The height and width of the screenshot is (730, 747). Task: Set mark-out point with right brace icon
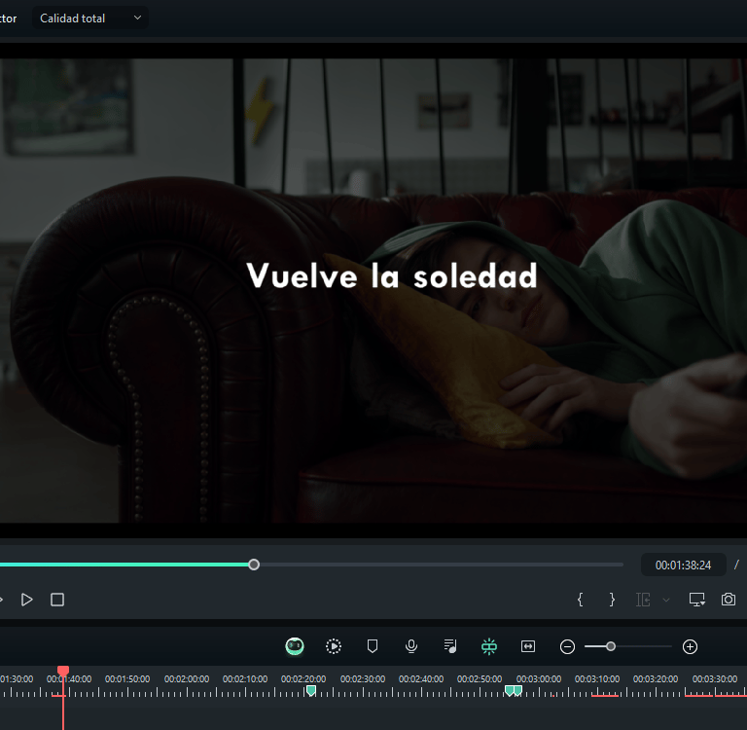tap(612, 600)
